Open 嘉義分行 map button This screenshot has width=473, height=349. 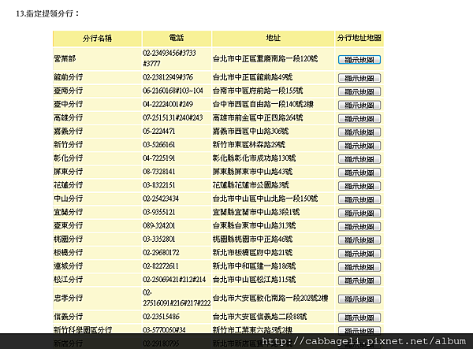(x=359, y=132)
